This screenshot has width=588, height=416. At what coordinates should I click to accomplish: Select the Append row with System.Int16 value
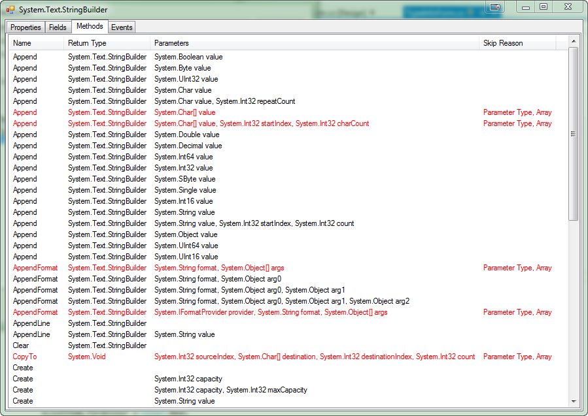(x=288, y=201)
